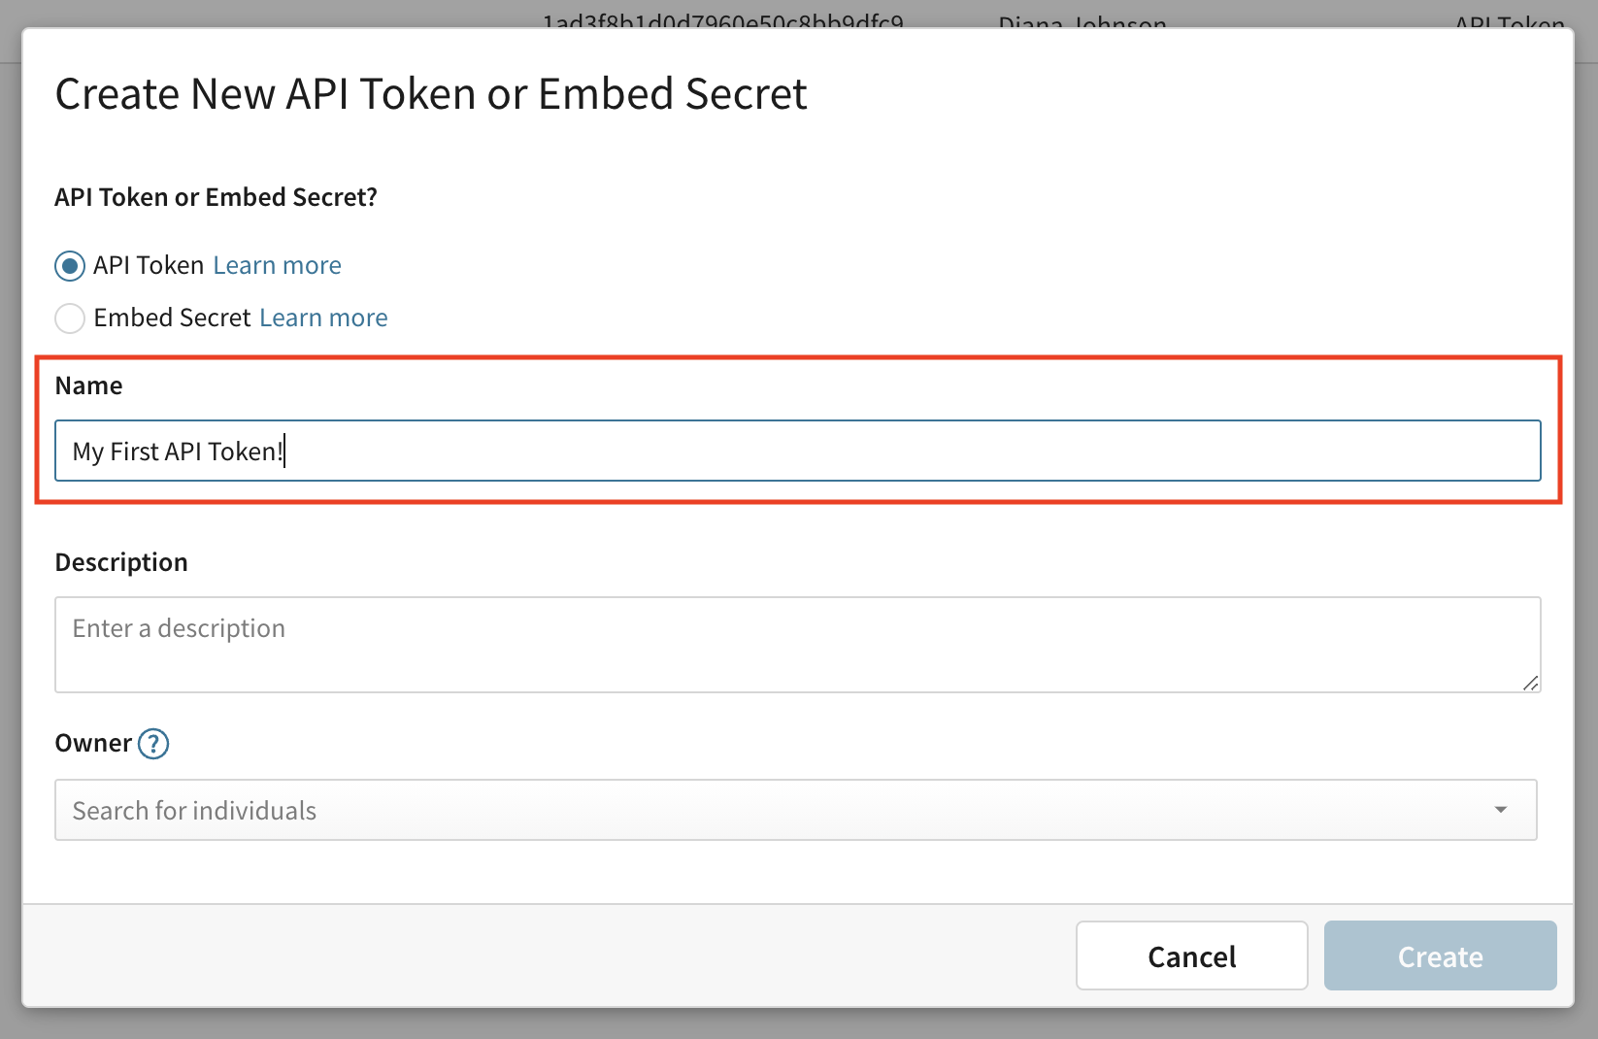Open Learn more link beside API Token
1598x1039 pixels.
277,266
